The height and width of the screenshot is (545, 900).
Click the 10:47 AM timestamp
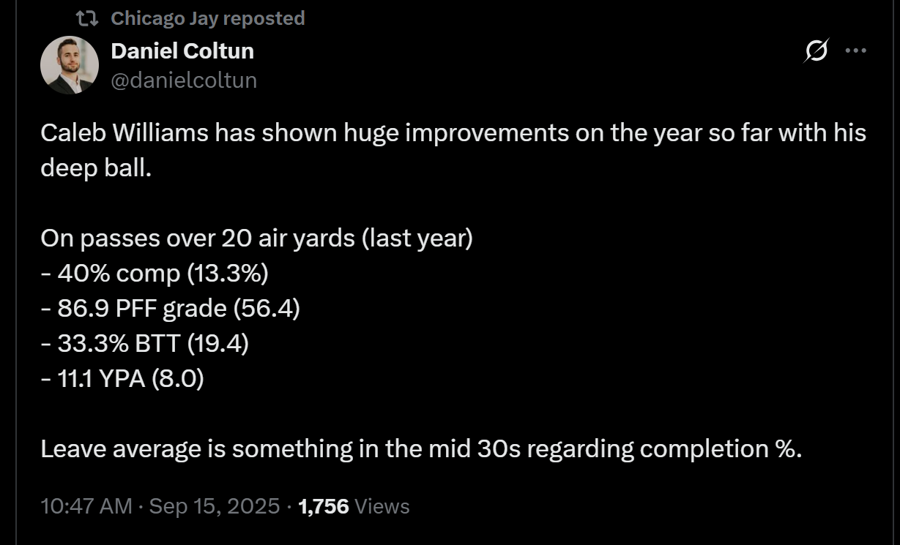coord(87,505)
